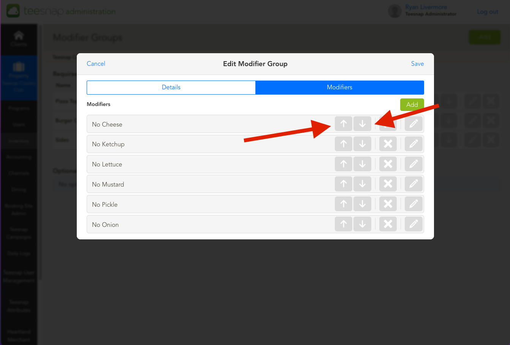Open Accounting in the sidebar
The image size is (510, 345).
[x=19, y=157]
